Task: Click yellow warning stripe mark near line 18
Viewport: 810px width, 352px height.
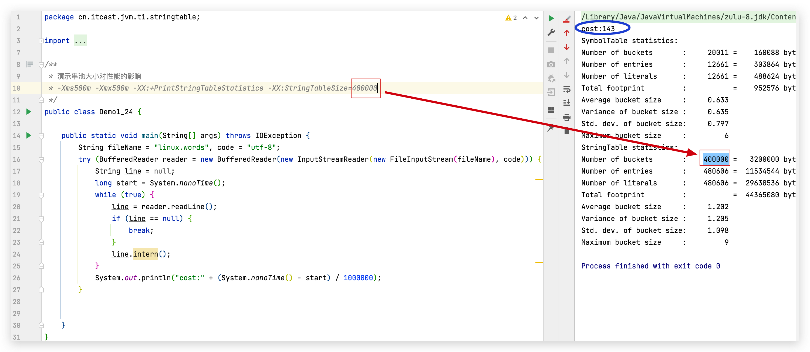Action: 539,179
